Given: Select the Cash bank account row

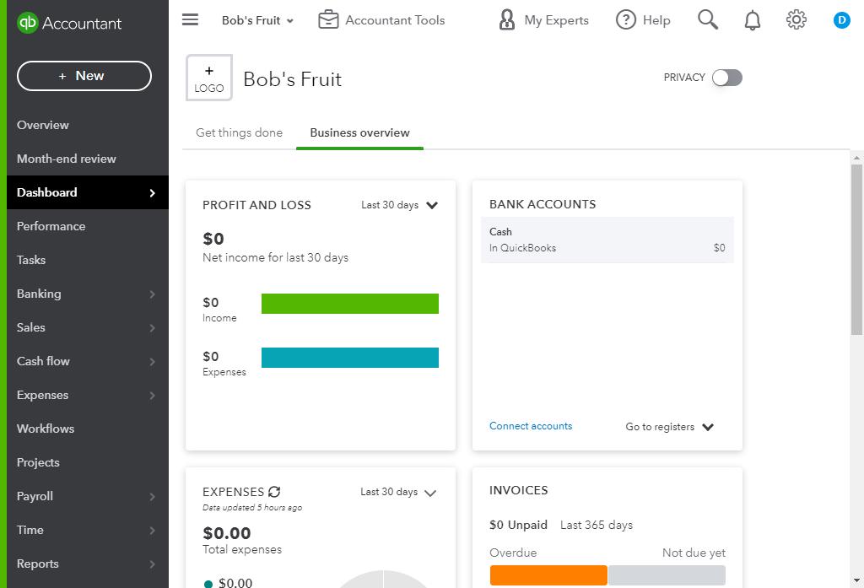Looking at the screenshot, I should [607, 240].
